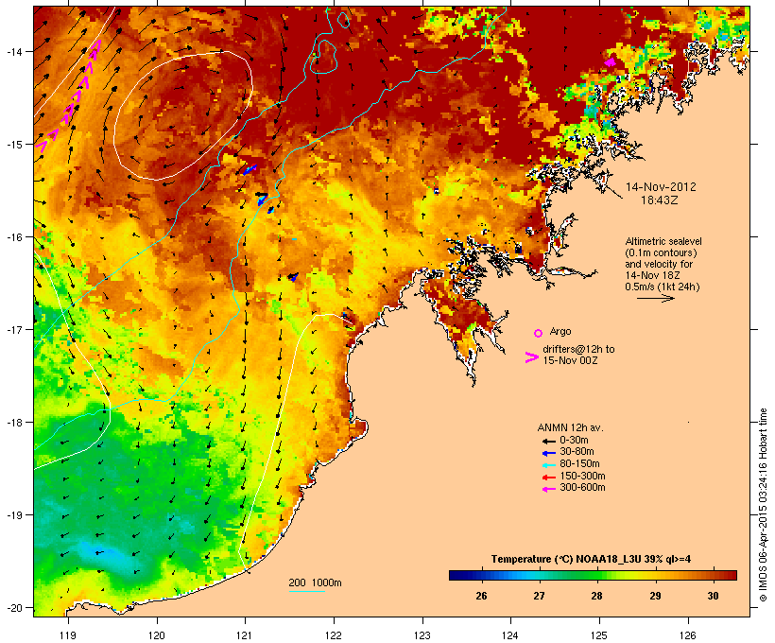This screenshot has width=775, height=643.
Task: Click the '150-300m' depth legend label
Action: [582, 476]
